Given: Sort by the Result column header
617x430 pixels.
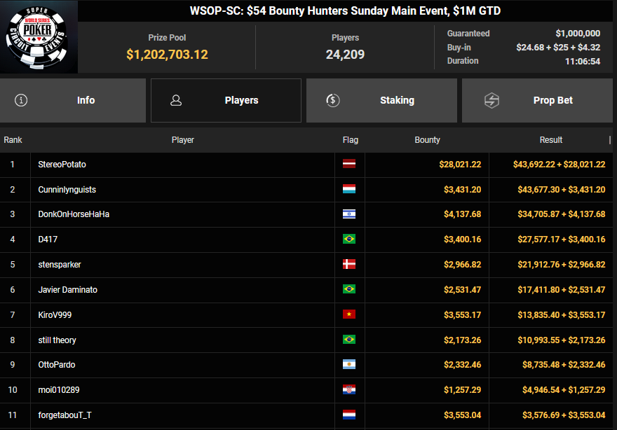Looking at the screenshot, I should (x=550, y=140).
